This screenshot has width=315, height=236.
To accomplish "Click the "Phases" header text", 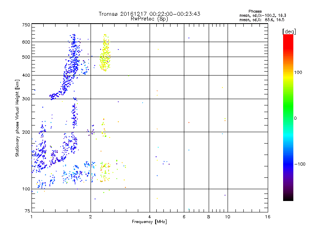I will (255, 11).
